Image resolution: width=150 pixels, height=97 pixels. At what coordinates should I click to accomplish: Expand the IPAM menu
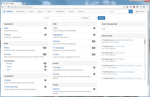pyautogui.click(x=50, y=12)
